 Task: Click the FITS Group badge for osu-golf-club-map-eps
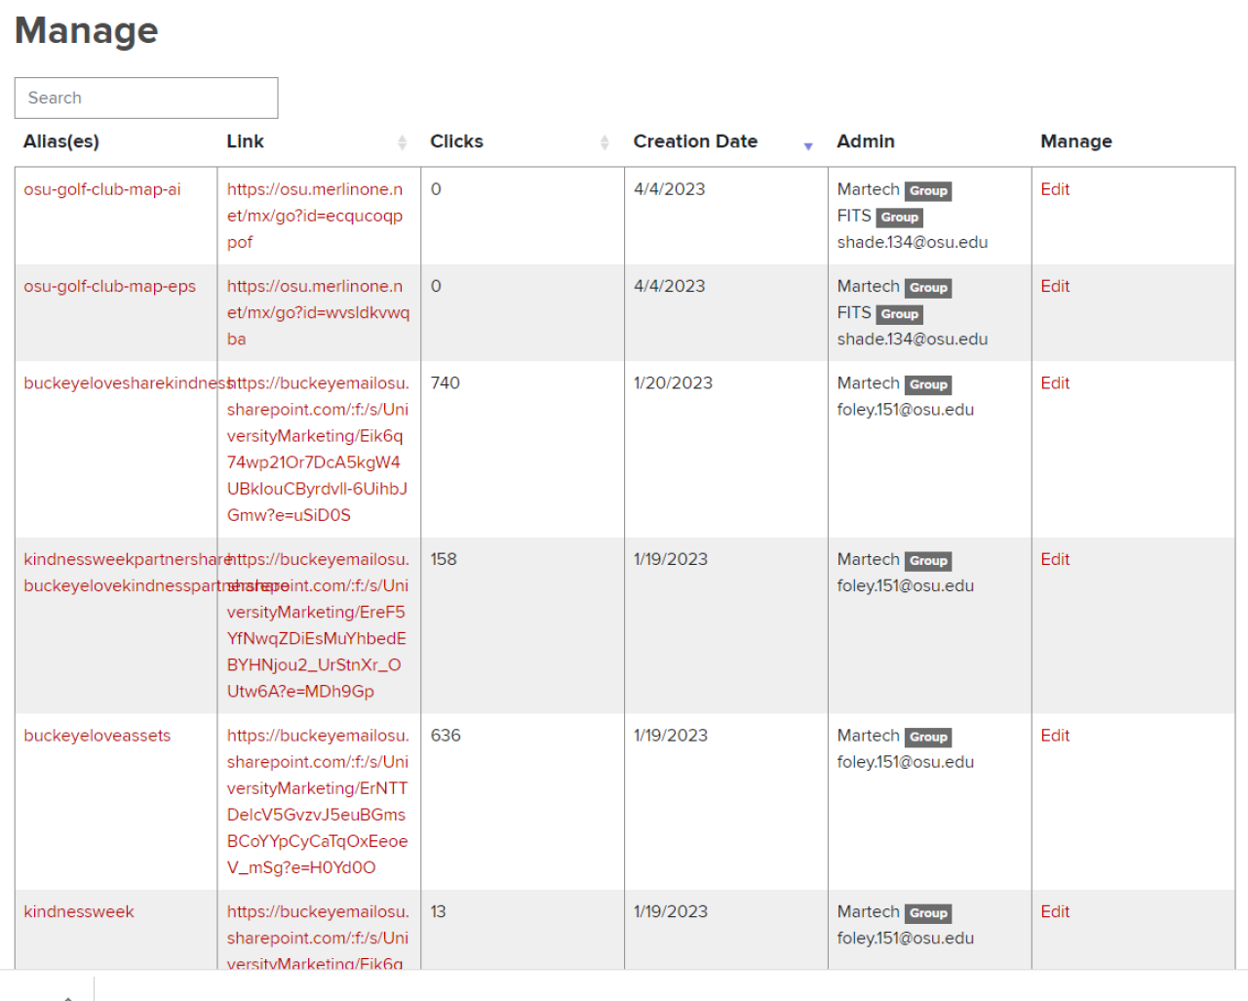coord(899,314)
